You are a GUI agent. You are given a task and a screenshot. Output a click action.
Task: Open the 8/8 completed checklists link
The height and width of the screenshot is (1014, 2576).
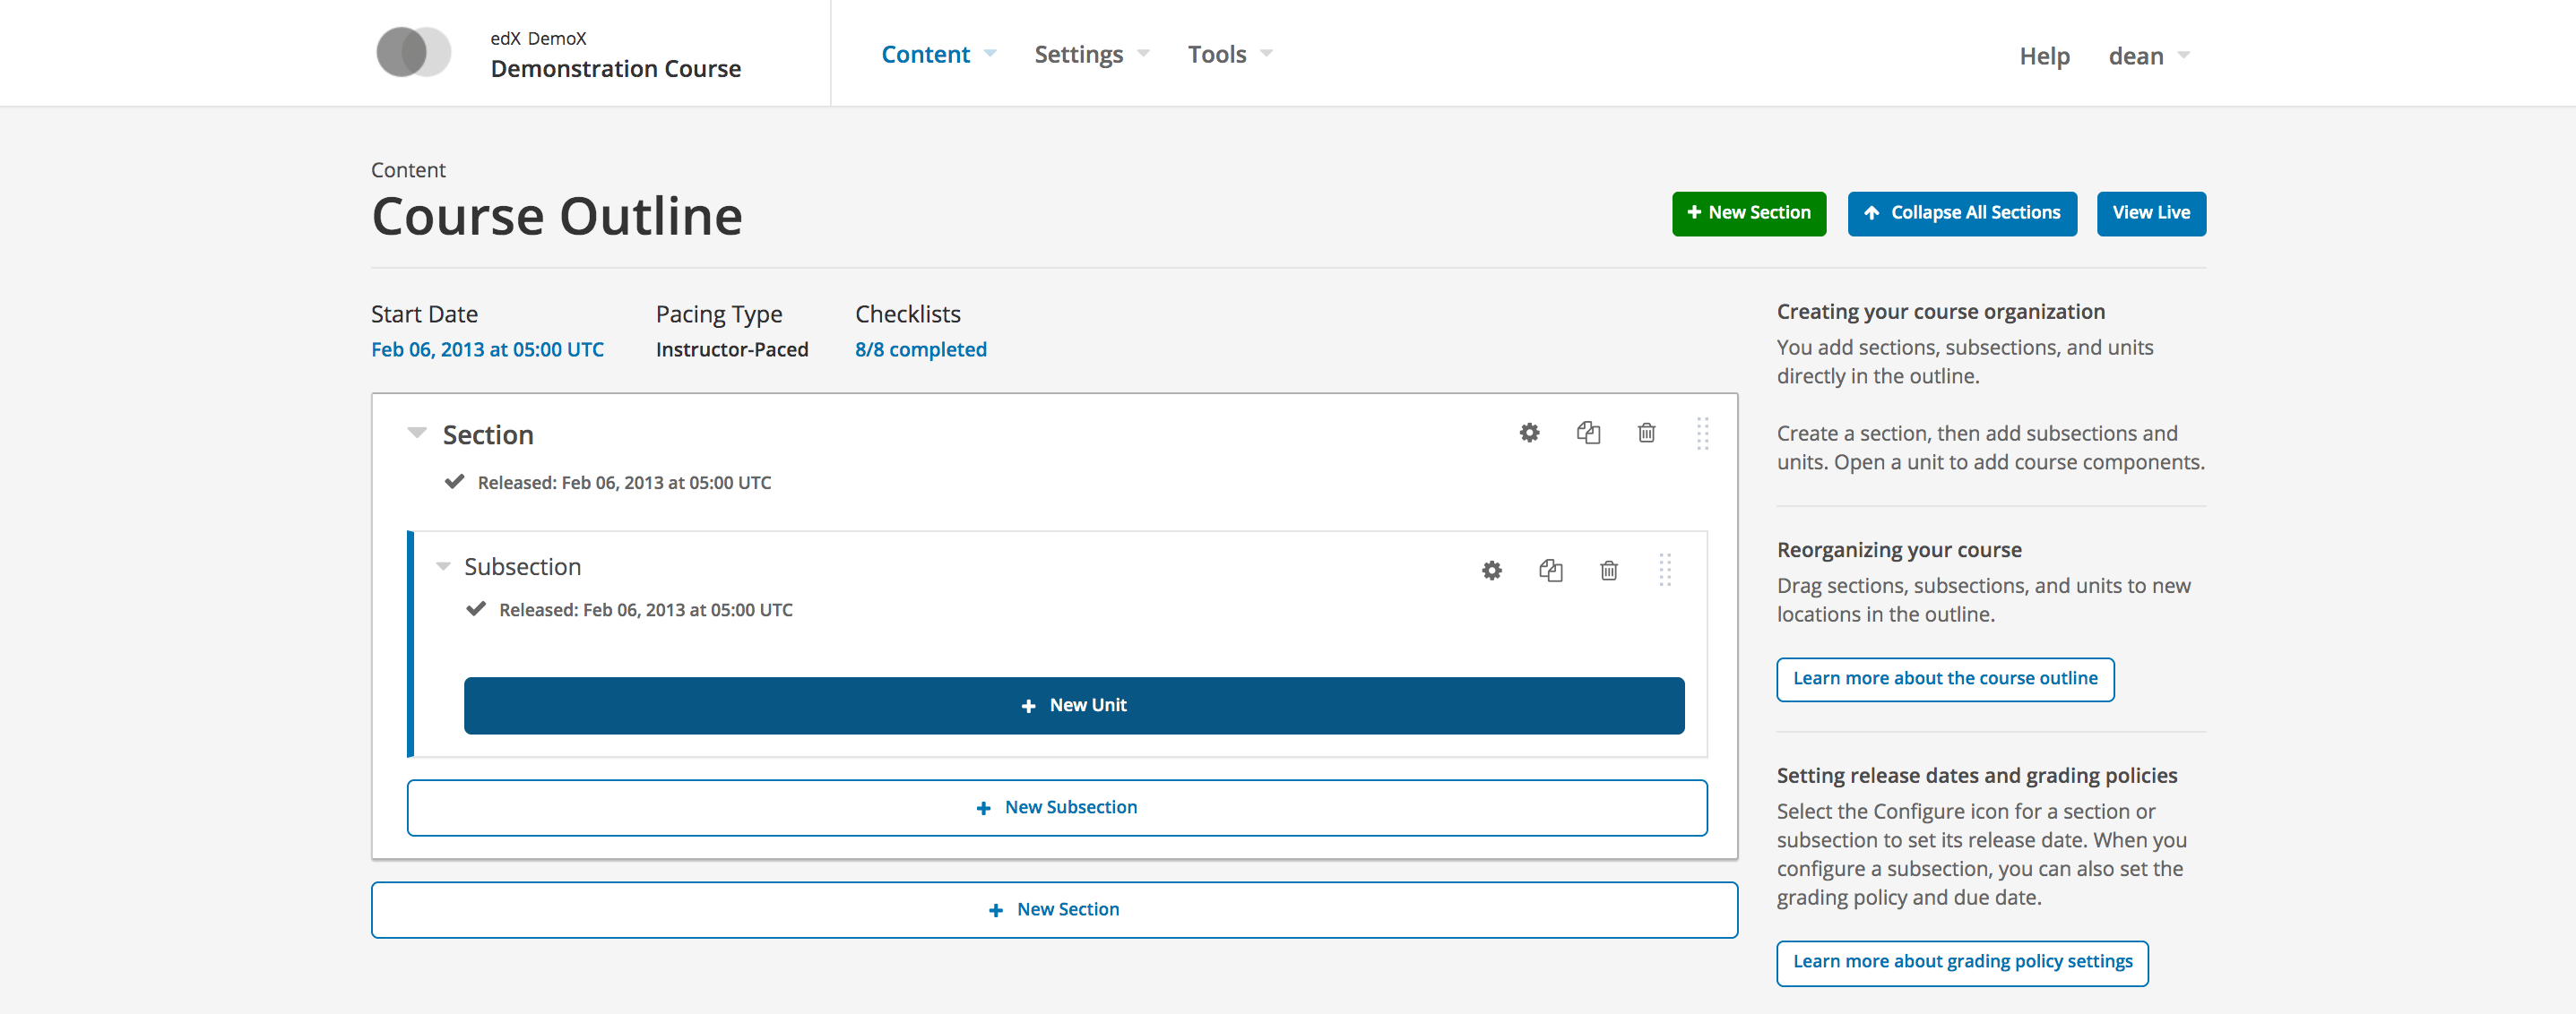pyautogui.click(x=920, y=348)
